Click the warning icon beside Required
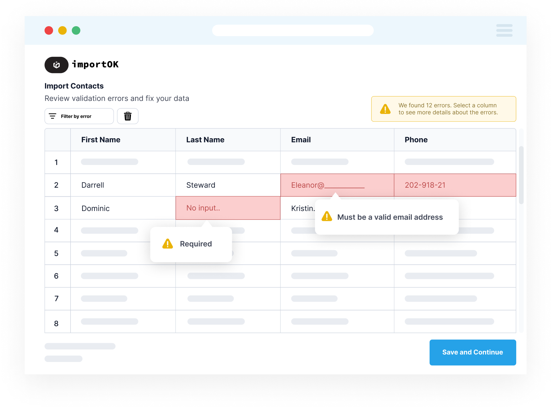 (x=167, y=244)
